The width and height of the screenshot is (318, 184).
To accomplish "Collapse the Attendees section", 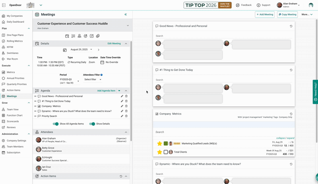I will [x=126, y=132].
